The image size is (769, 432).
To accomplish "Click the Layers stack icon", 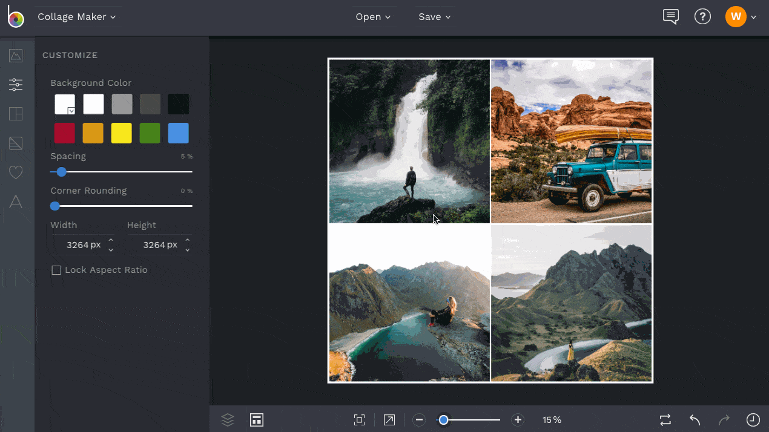I will pyautogui.click(x=228, y=420).
